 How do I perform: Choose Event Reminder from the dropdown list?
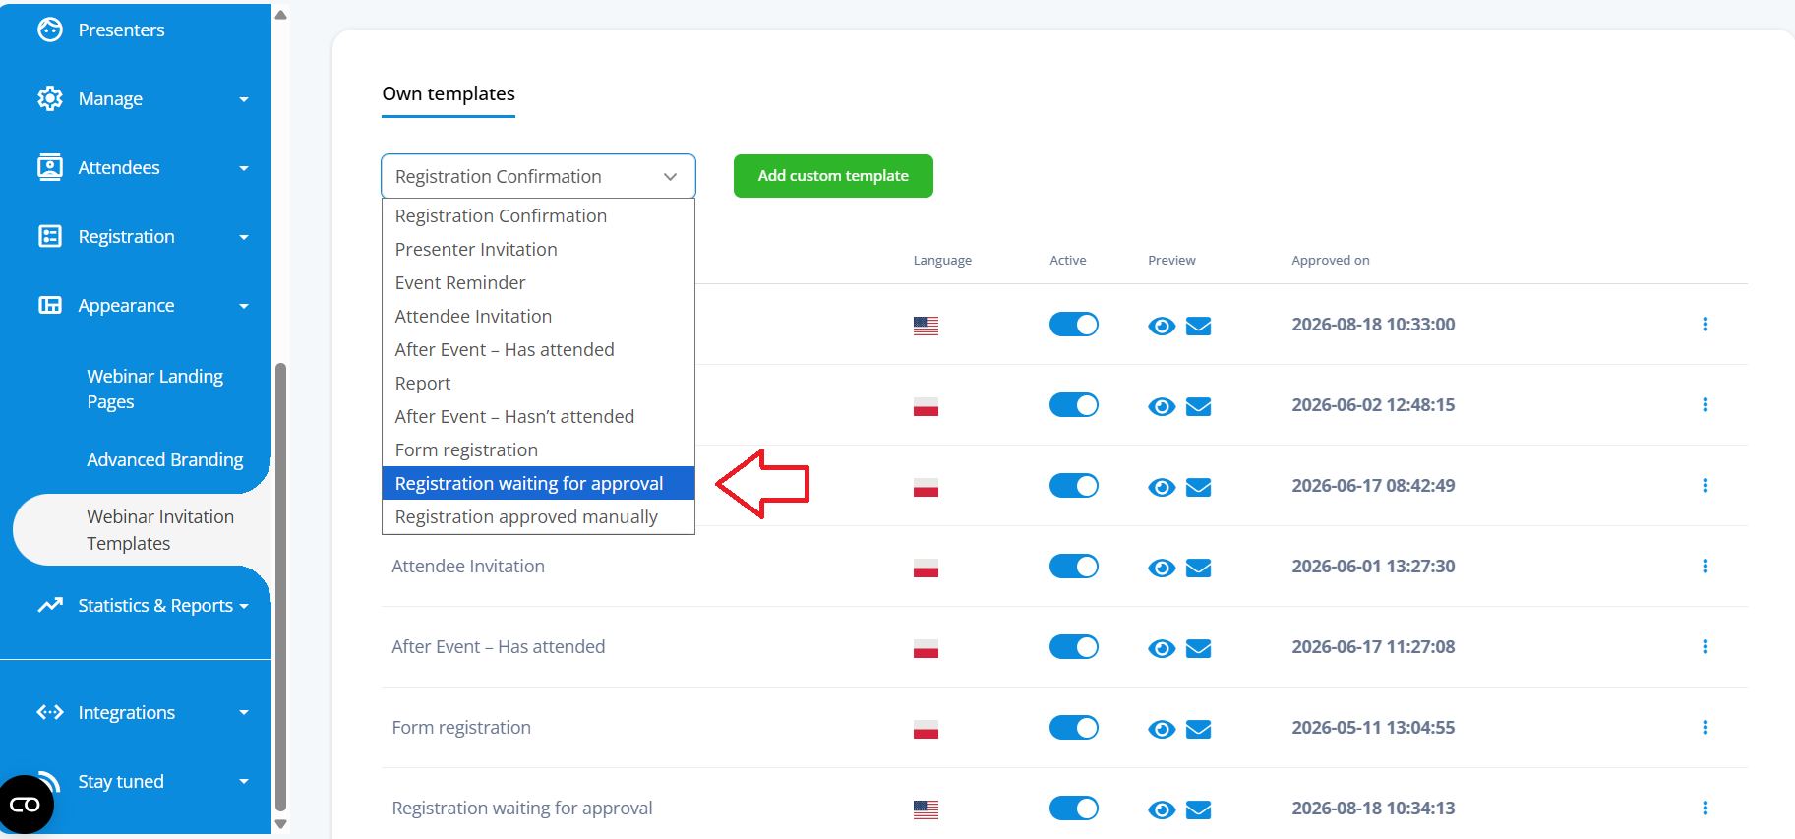538,282
